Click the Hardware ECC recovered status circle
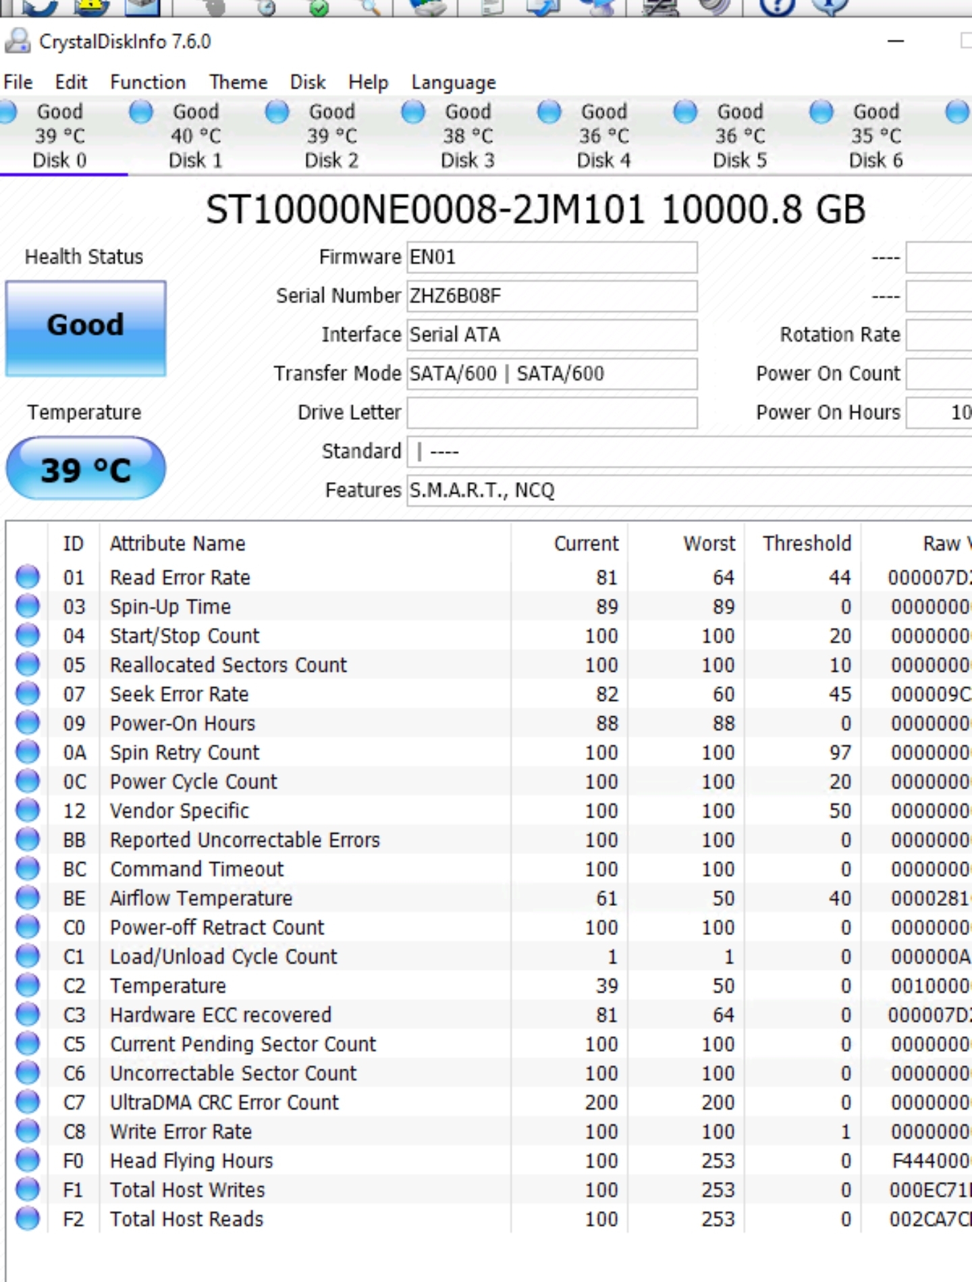The height and width of the screenshot is (1282, 972). coord(28,1014)
